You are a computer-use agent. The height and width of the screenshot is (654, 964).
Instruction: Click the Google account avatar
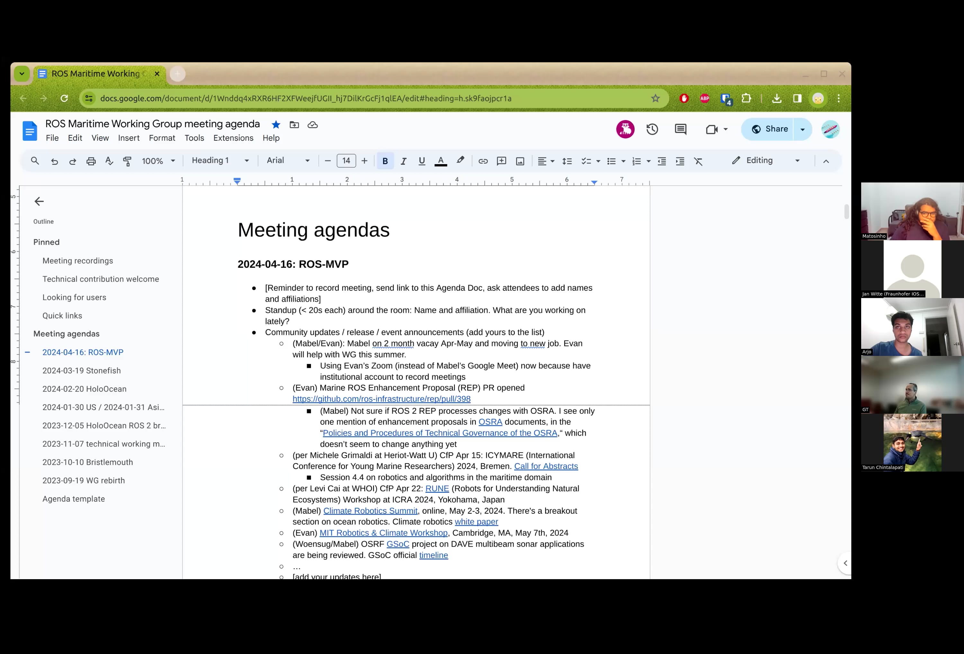[830, 129]
